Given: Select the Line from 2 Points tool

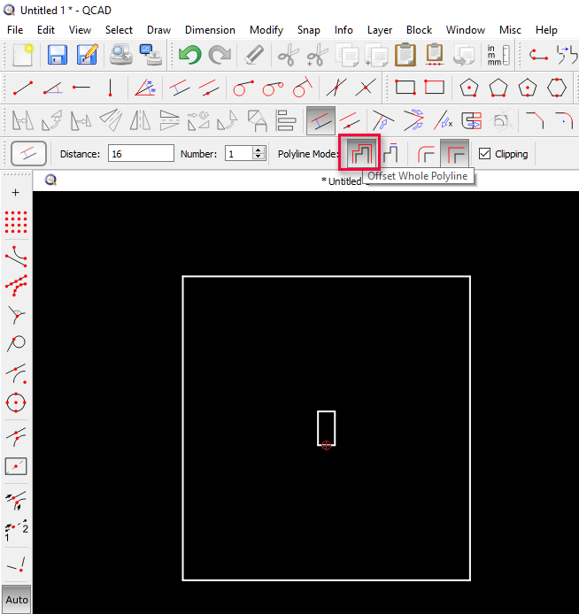Looking at the screenshot, I should (x=23, y=88).
